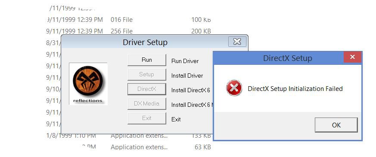Click the Run button
Image resolution: width=376 pixels, height=157 pixels.
(x=147, y=60)
